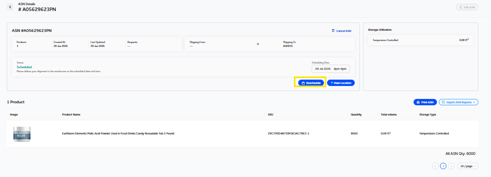Click the Print ASN button

(x=425, y=102)
